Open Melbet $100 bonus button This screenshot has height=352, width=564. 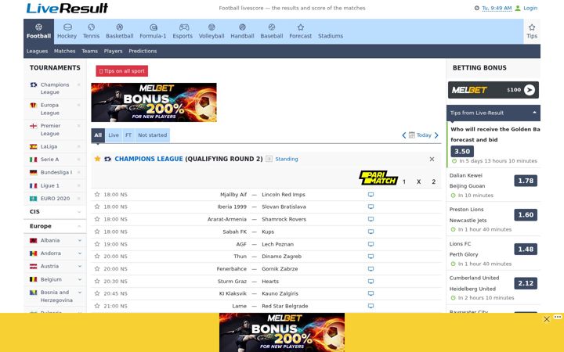[x=493, y=90]
